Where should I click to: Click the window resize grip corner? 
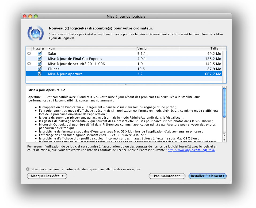pyautogui.click(x=230, y=182)
